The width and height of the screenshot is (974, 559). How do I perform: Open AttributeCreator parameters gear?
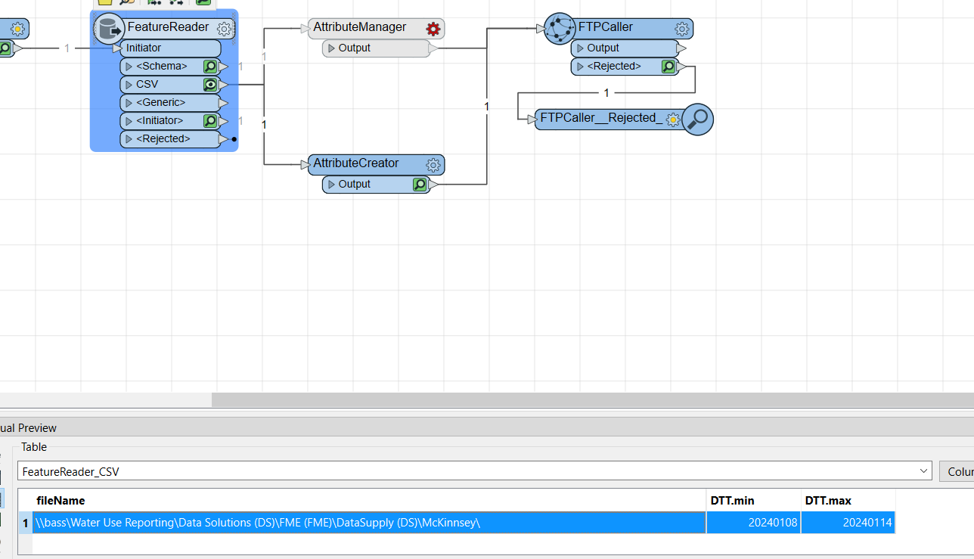(433, 165)
